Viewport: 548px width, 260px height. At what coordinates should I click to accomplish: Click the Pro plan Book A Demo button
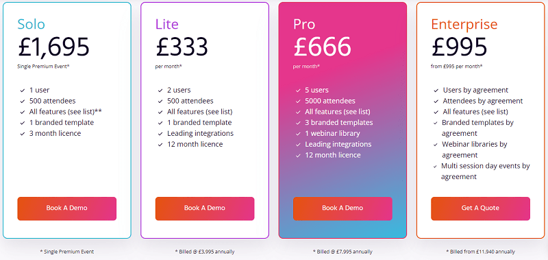coord(342,209)
